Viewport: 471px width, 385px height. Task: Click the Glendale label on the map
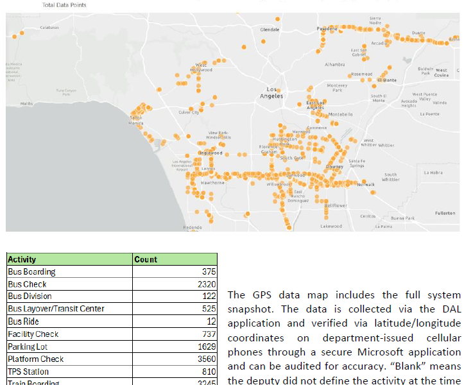[270, 30]
